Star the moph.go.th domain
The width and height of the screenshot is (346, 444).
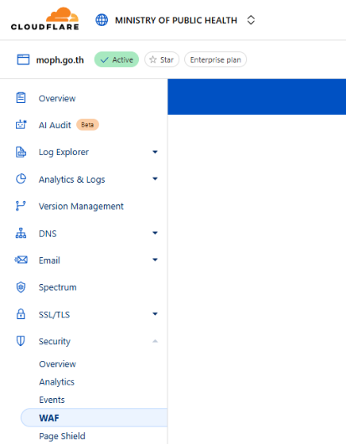[162, 59]
